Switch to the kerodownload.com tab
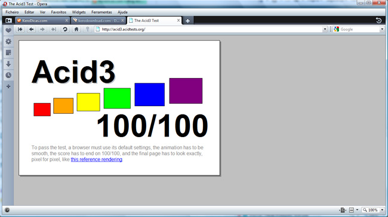This screenshot has width=388, height=217. coord(98,20)
